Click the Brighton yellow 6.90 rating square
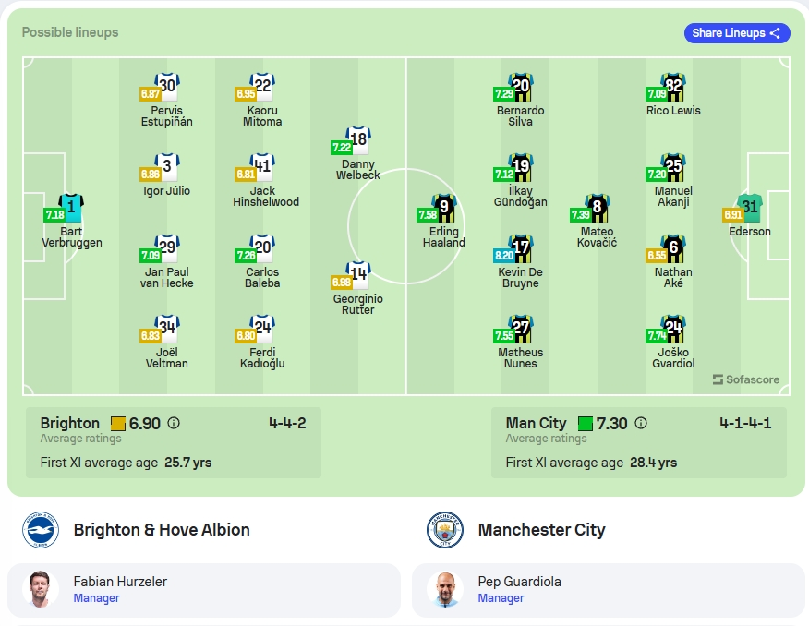 [118, 424]
